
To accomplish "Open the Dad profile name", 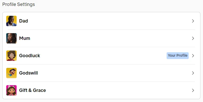I will click(23, 21).
